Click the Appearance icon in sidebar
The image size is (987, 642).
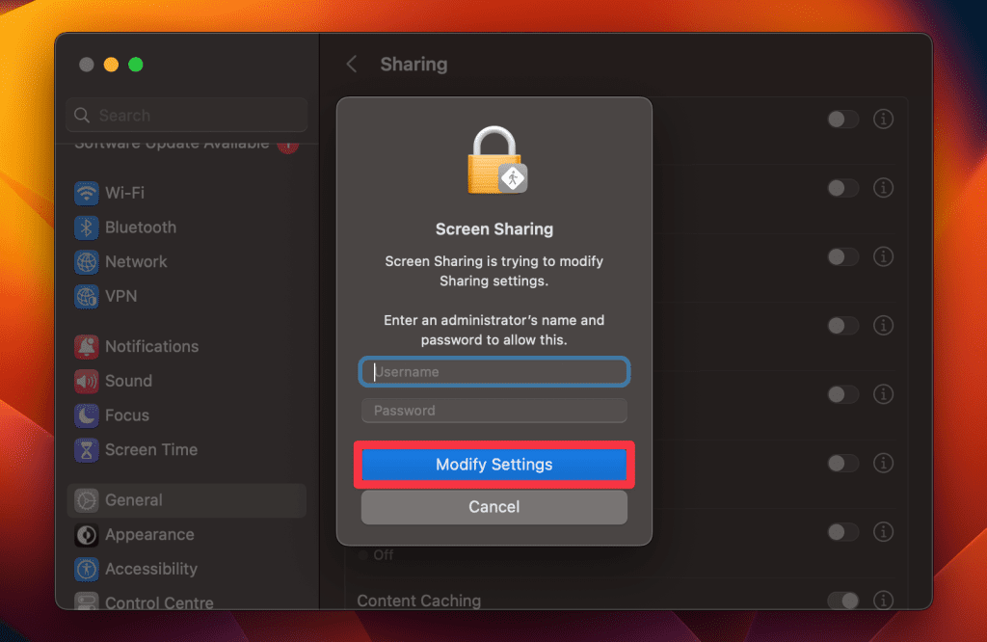tap(87, 535)
